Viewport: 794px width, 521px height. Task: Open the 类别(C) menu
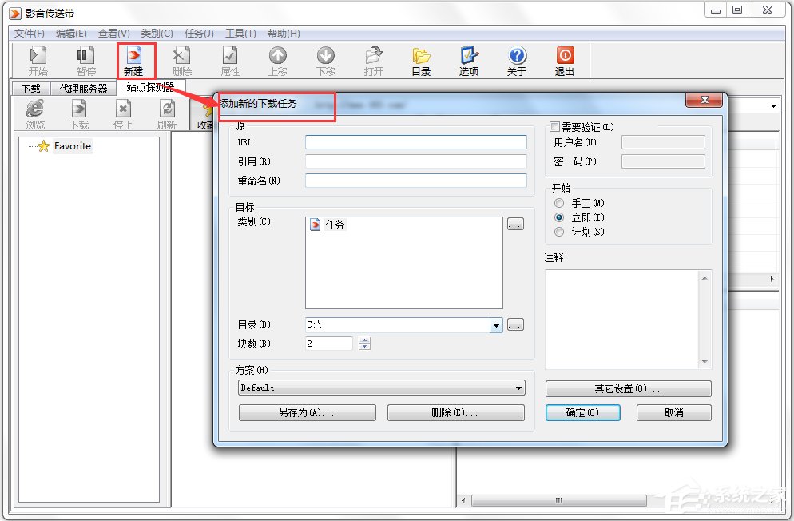pos(157,34)
